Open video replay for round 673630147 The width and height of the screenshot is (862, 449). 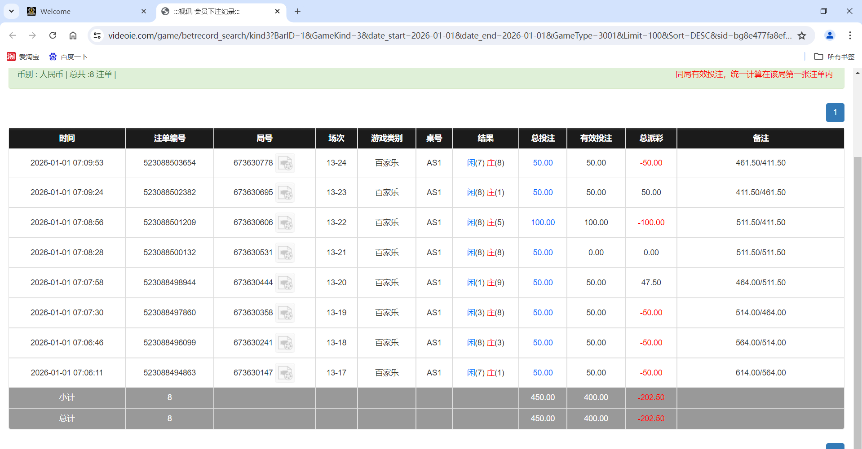point(285,373)
